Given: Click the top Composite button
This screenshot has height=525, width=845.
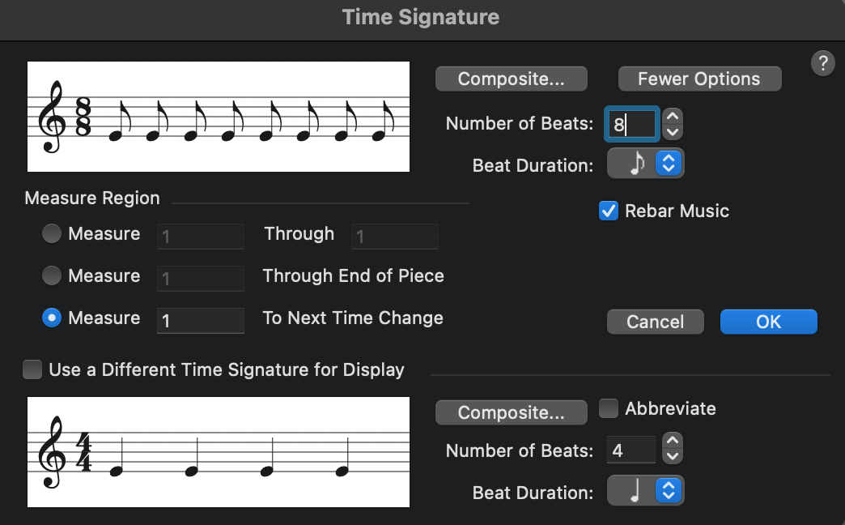Looking at the screenshot, I should [511, 79].
